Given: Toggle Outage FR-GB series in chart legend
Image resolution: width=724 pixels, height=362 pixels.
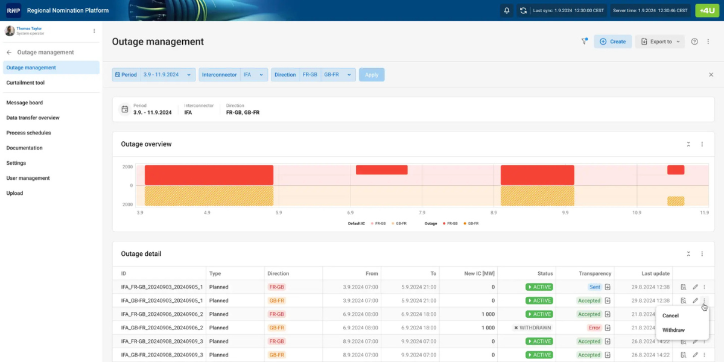Looking at the screenshot, I should [449, 223].
